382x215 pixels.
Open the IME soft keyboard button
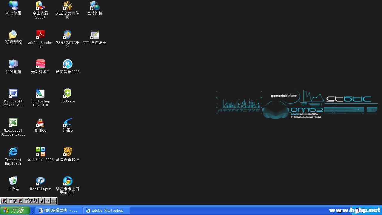point(53,201)
